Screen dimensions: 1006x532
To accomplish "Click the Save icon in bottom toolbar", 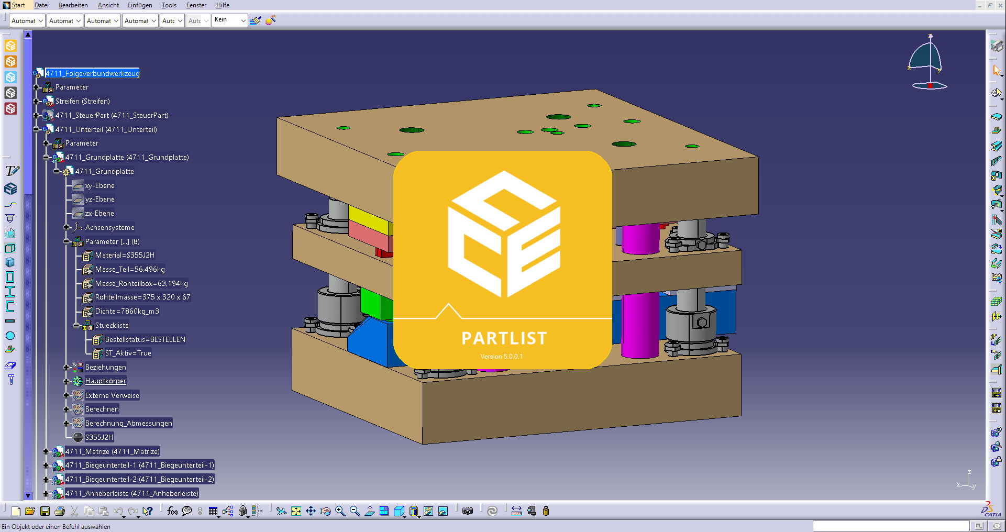I will pos(45,511).
